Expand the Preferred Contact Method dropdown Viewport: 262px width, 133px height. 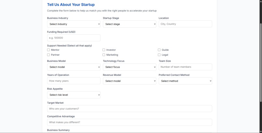coord(185,81)
